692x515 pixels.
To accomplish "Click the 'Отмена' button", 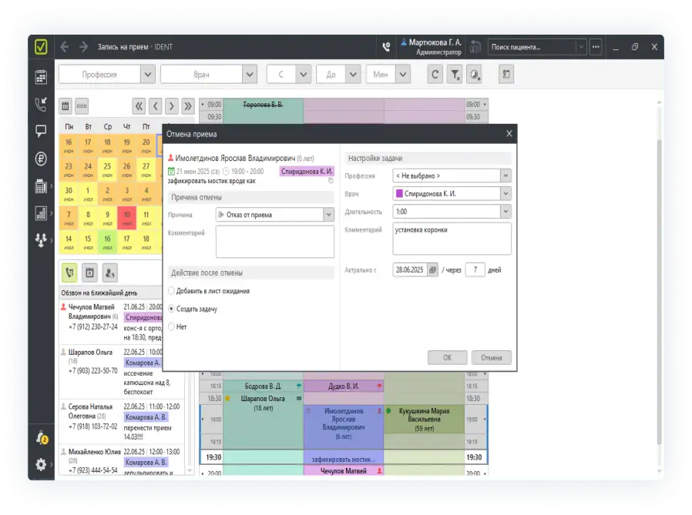I will coord(491,357).
